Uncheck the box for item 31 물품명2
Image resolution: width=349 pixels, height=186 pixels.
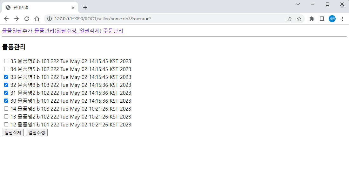6,93
